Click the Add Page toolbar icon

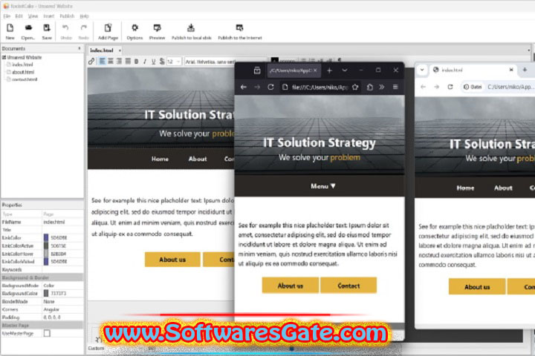pyautogui.click(x=108, y=28)
